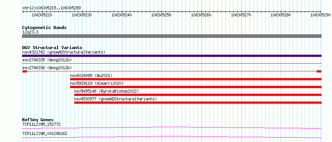Open variant nsv4530577 gnomAD label

[115, 99]
